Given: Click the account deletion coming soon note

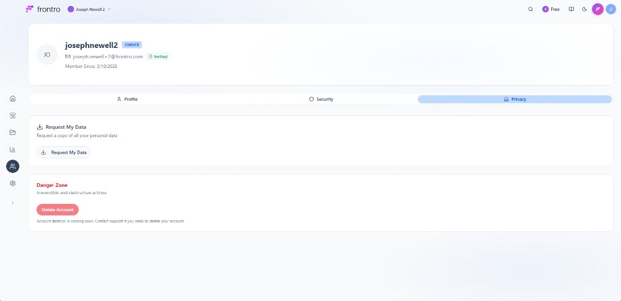Looking at the screenshot, I should coord(110,221).
